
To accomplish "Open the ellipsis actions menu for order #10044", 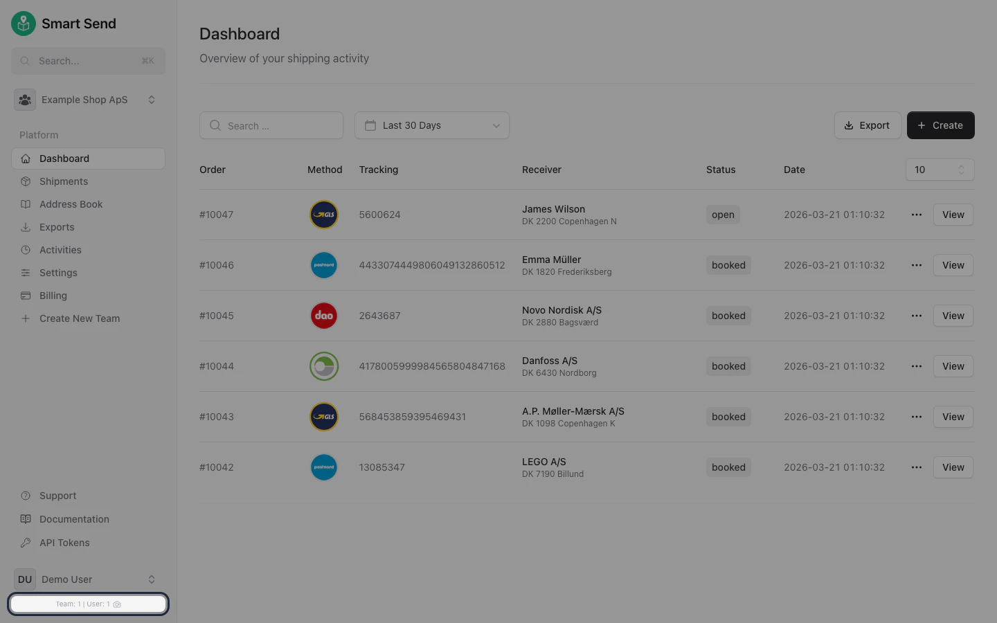I will pos(916,366).
